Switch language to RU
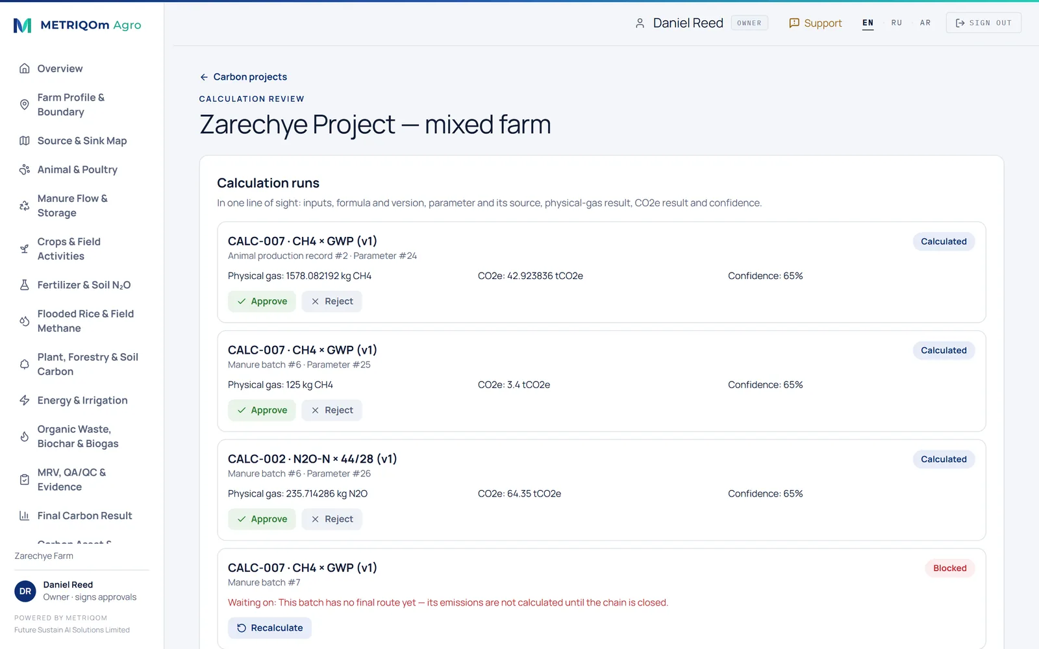1039x649 pixels. point(897,23)
